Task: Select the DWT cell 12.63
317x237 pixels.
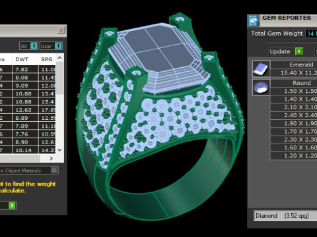Action: click(x=25, y=110)
